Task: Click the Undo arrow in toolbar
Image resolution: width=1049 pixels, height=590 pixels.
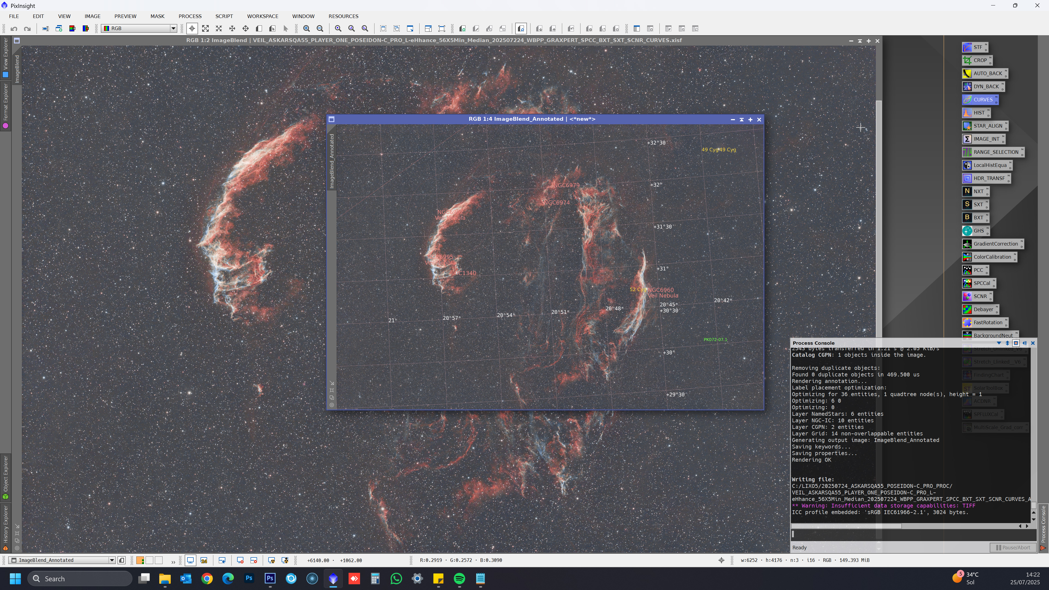Action: point(14,28)
